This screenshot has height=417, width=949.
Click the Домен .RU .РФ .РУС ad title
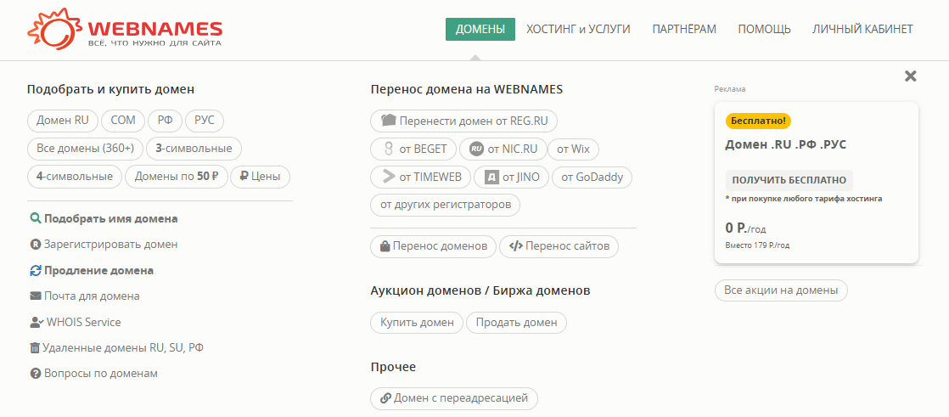coord(785,144)
